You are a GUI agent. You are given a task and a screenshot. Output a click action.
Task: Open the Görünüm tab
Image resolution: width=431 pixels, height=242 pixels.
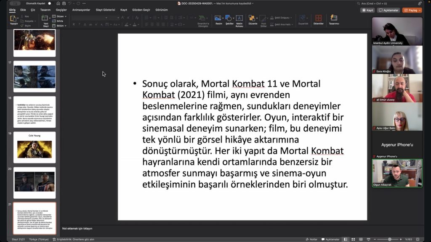click(162, 10)
